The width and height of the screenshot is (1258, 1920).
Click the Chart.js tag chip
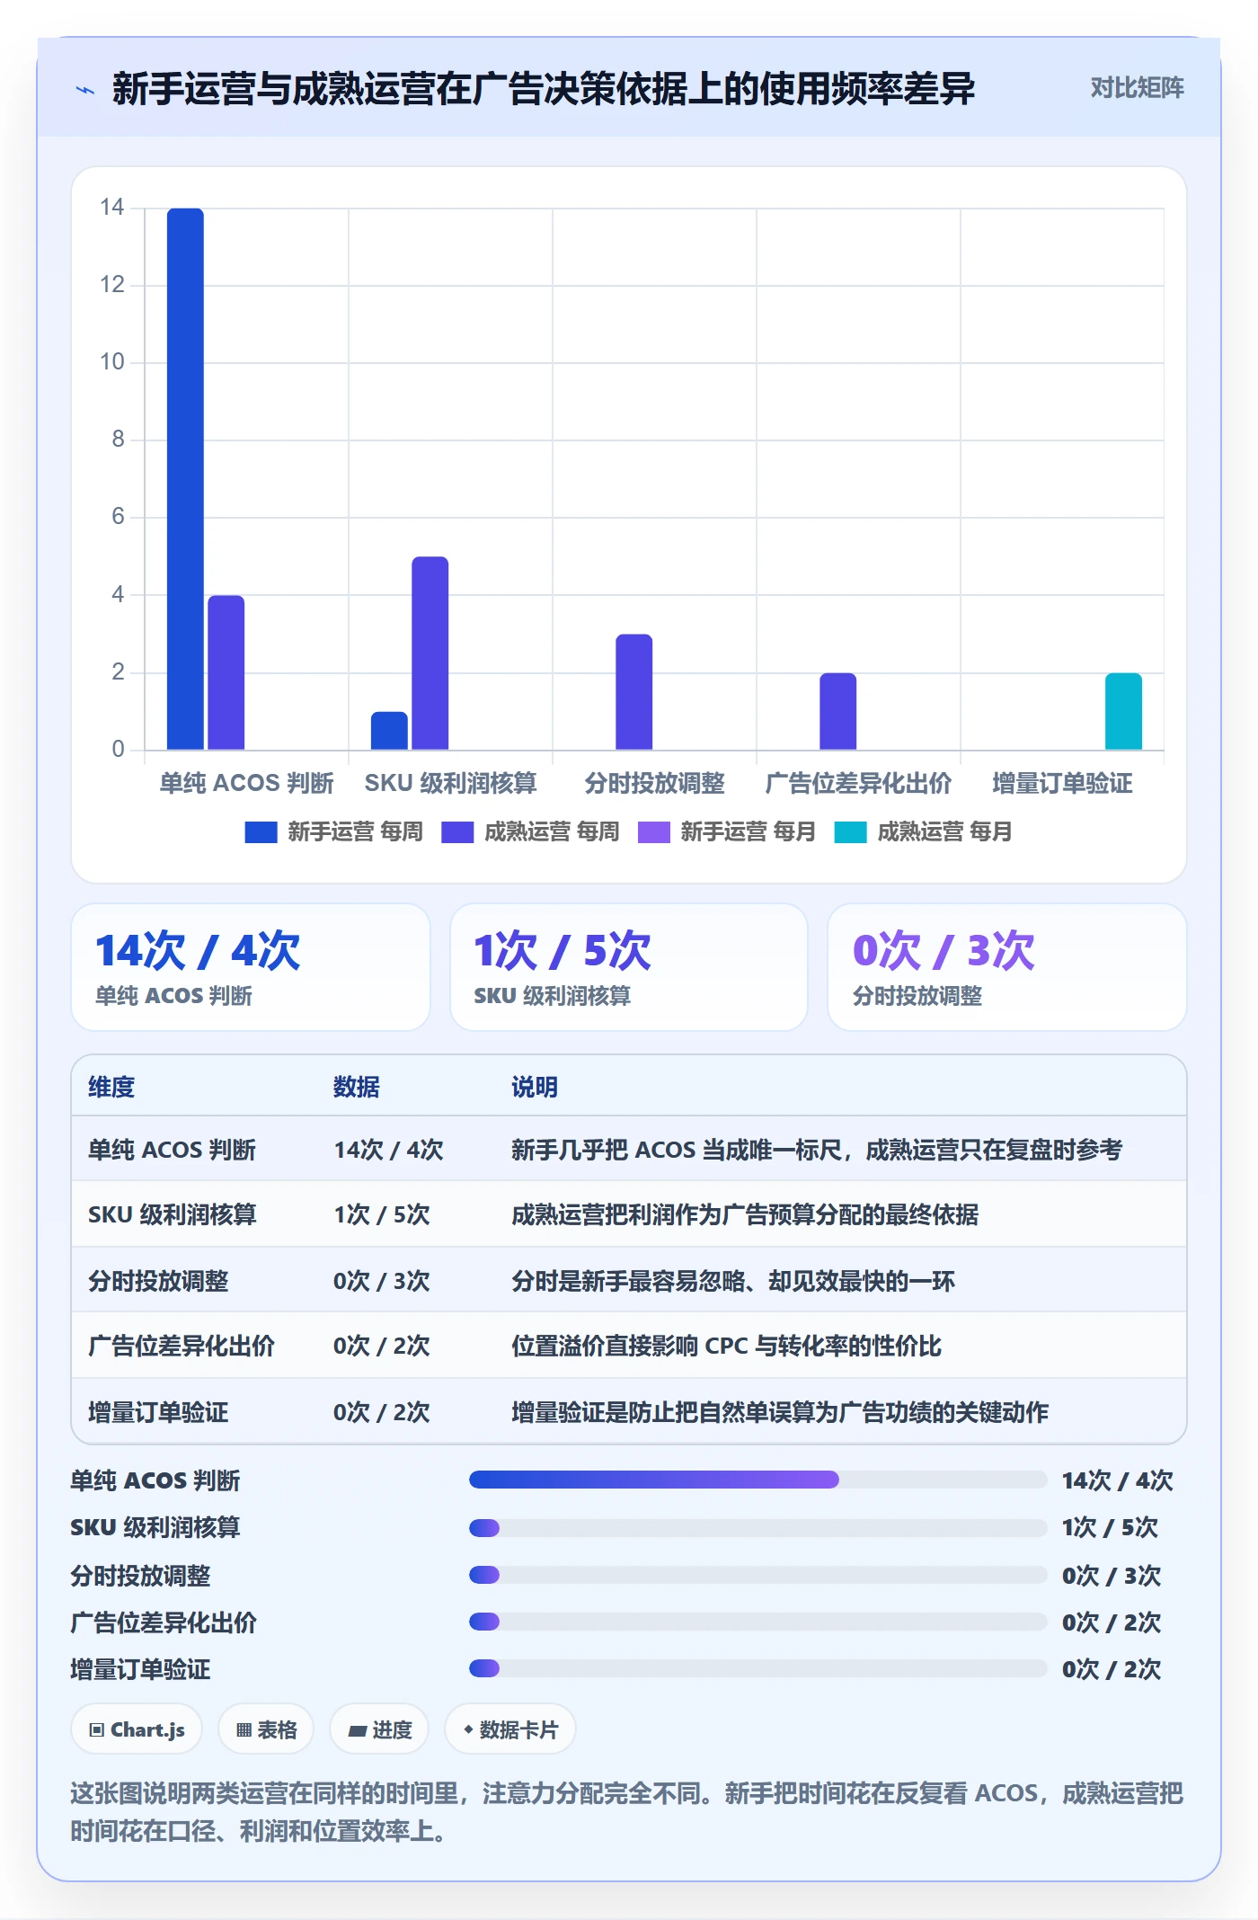click(137, 1729)
